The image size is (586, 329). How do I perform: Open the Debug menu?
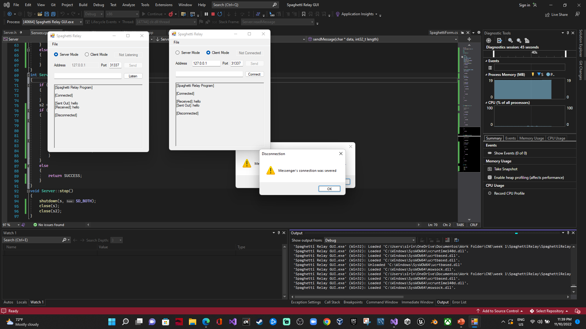pyautogui.click(x=99, y=5)
